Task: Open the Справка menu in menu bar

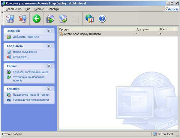Action: [53, 9]
